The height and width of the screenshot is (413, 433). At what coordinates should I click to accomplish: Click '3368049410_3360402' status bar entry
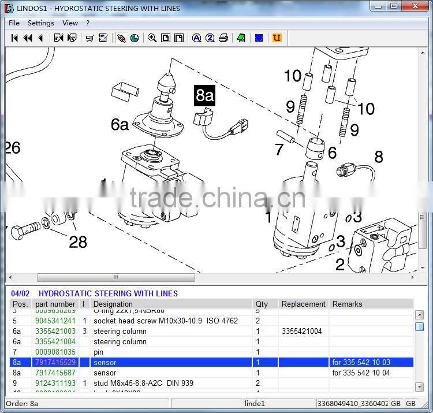coord(353,404)
